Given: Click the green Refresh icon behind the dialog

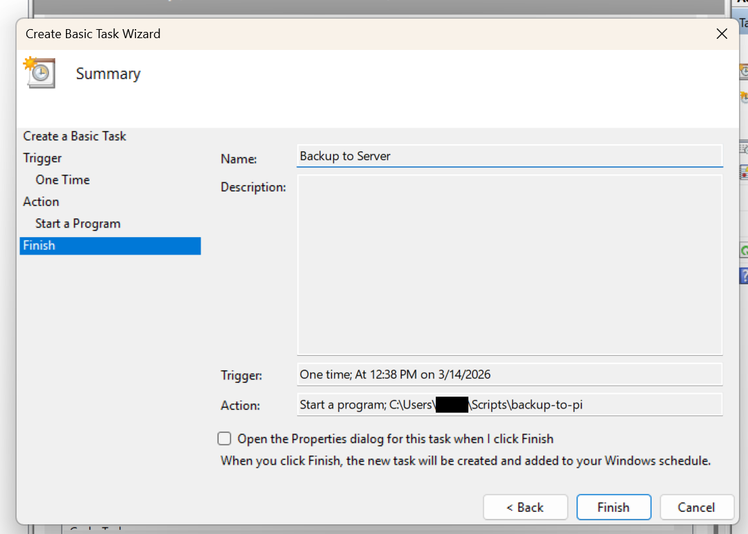Looking at the screenshot, I should coord(744,251).
